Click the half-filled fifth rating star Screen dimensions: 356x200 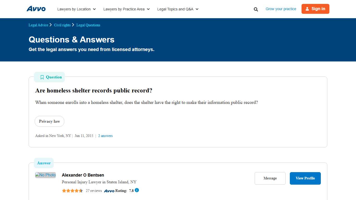(81, 190)
